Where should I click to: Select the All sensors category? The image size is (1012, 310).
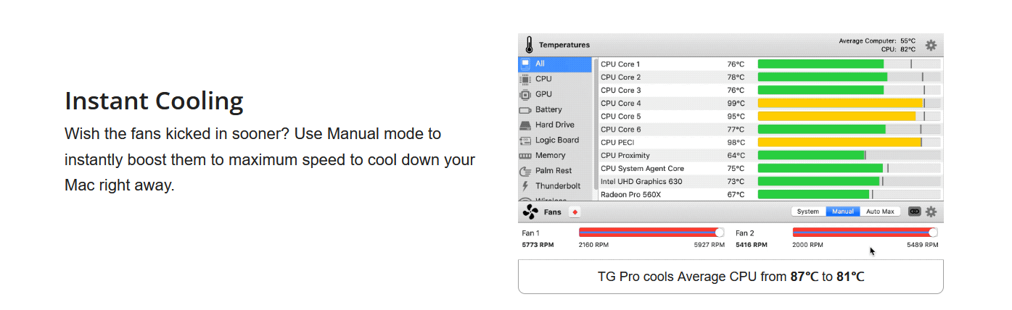pos(556,64)
